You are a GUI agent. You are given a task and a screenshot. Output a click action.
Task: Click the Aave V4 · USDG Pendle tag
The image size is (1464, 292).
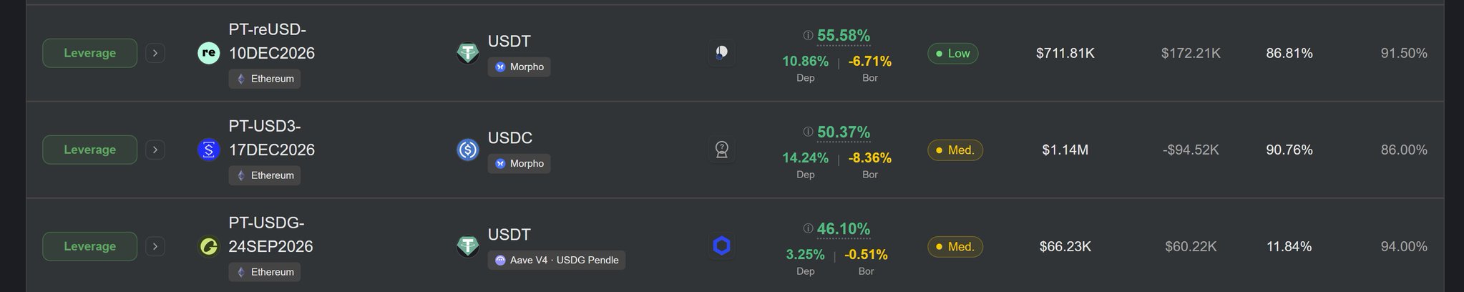(557, 260)
